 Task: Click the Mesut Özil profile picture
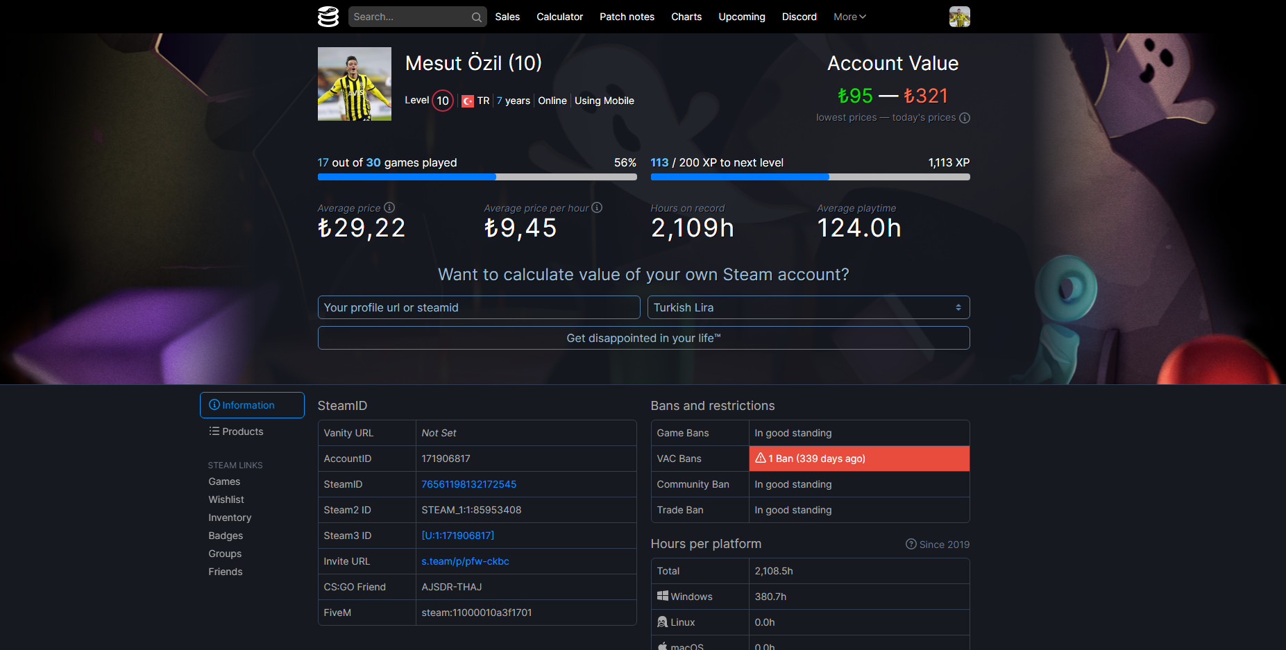click(x=355, y=84)
